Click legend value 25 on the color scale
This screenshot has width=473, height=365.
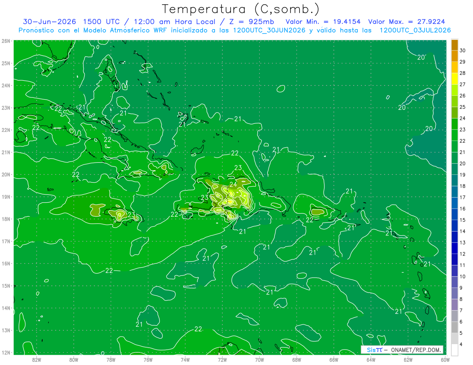pyautogui.click(x=462, y=107)
